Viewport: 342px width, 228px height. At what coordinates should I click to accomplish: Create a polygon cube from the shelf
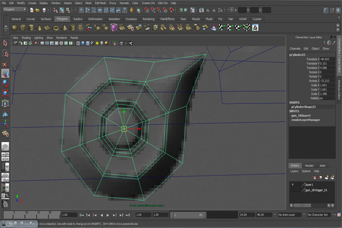click(23, 28)
